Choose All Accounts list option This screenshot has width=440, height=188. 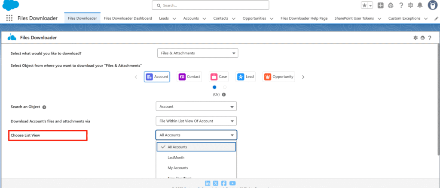click(x=196, y=147)
